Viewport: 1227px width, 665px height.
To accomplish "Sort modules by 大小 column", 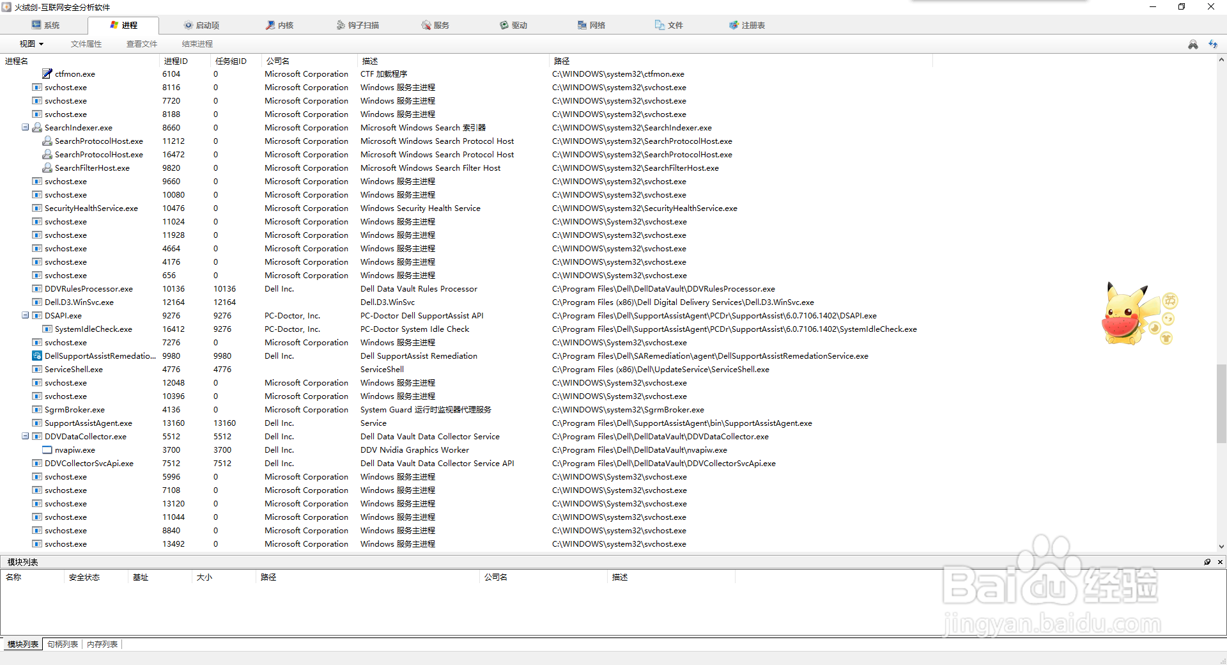I will (224, 577).
